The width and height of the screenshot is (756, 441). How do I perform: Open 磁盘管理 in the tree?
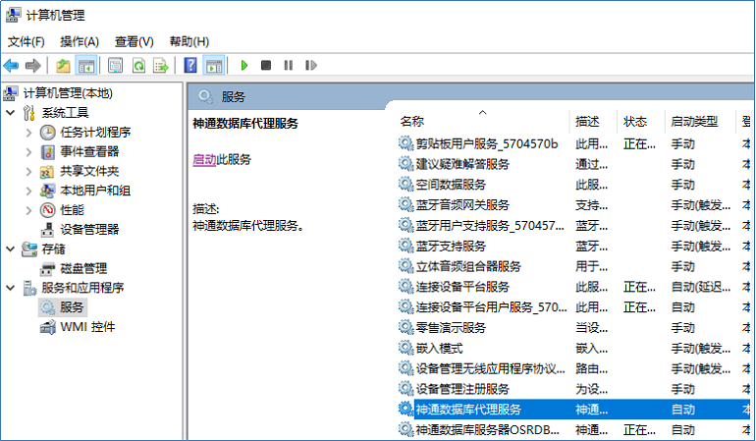coord(83,268)
